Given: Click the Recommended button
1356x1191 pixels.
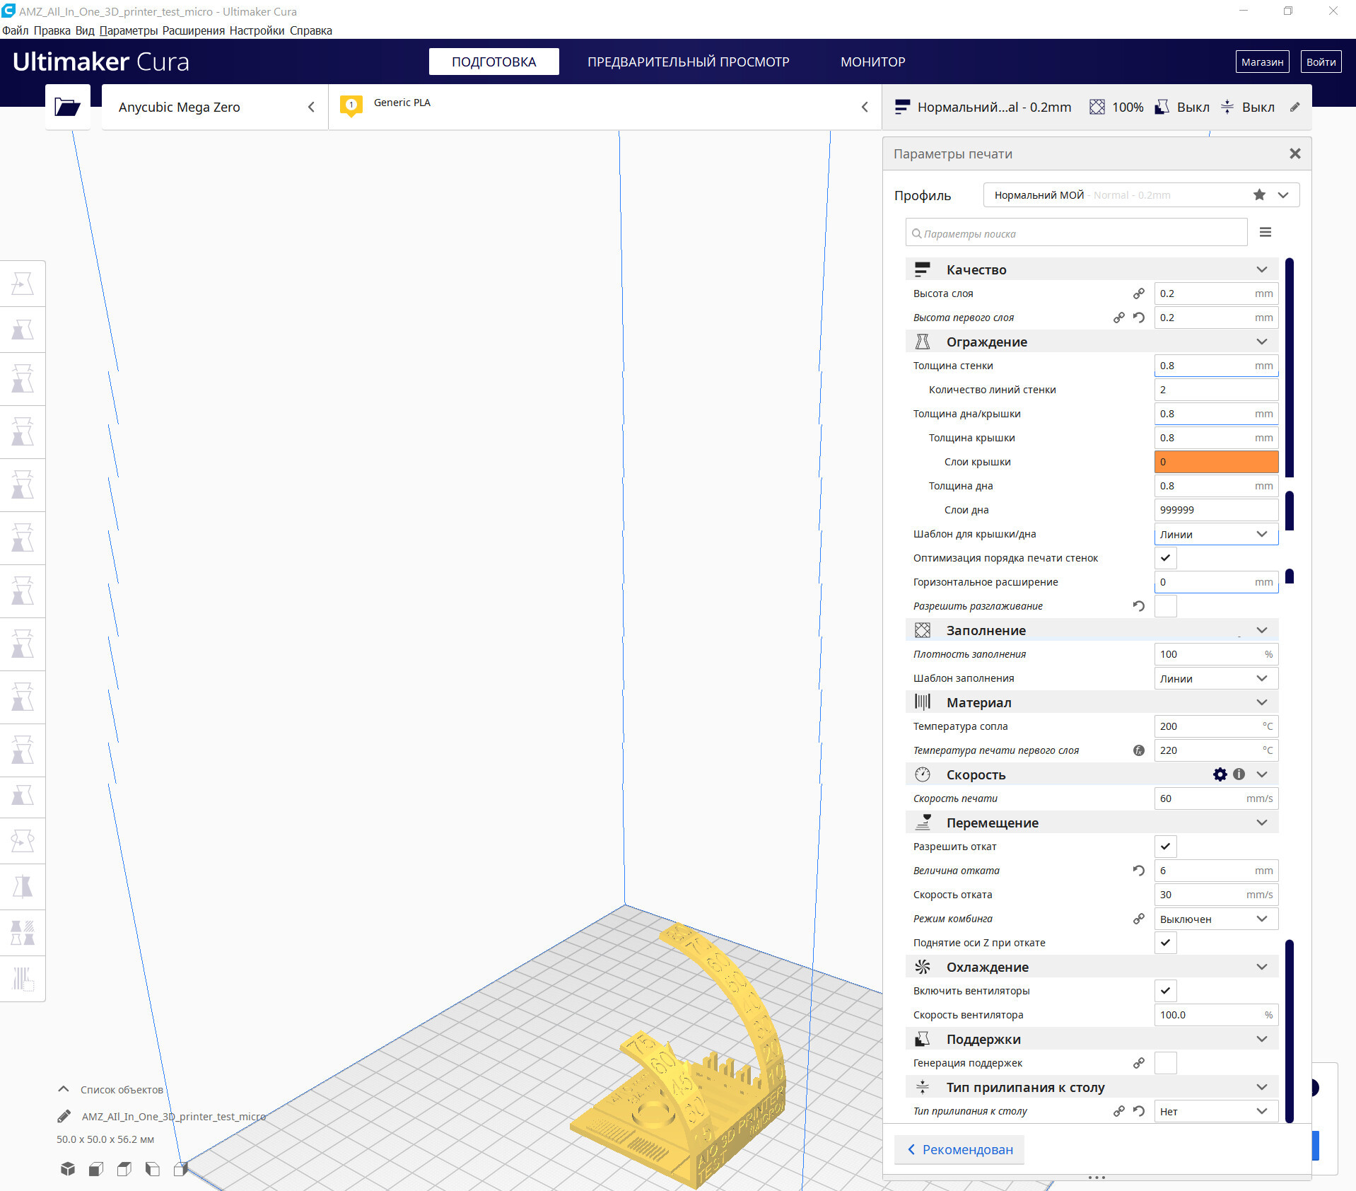Looking at the screenshot, I should click(959, 1149).
